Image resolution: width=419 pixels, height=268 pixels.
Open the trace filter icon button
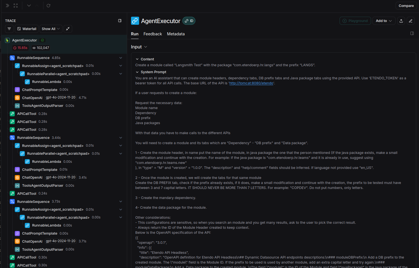pos(9,29)
